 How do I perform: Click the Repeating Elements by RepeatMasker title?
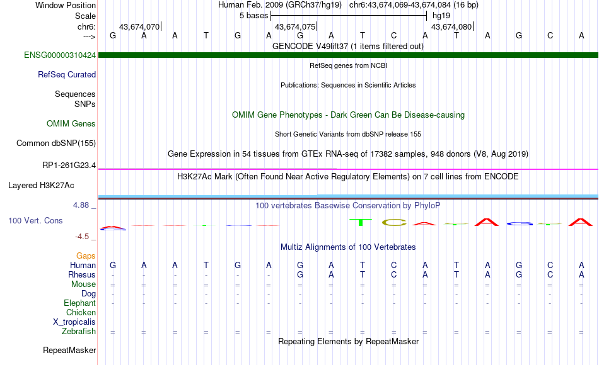pyautogui.click(x=349, y=341)
